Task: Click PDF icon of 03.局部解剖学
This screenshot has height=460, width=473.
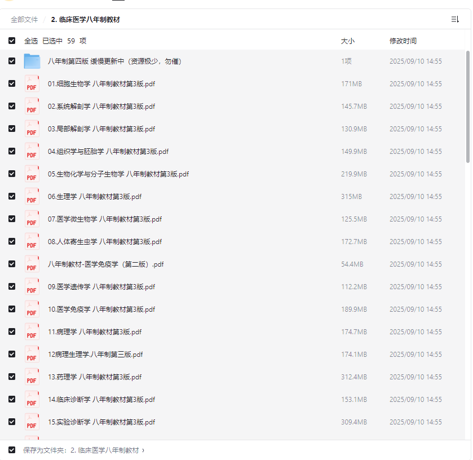Action: [32, 129]
